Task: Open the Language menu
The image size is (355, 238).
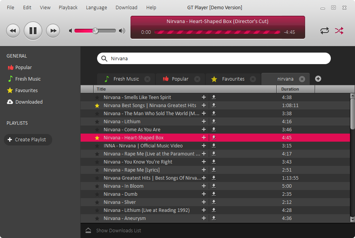Action: pos(96,7)
